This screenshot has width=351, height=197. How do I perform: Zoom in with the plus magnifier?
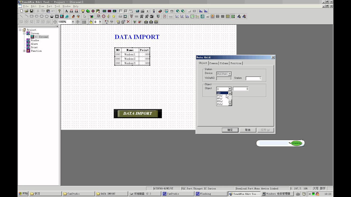[x=78, y=22]
